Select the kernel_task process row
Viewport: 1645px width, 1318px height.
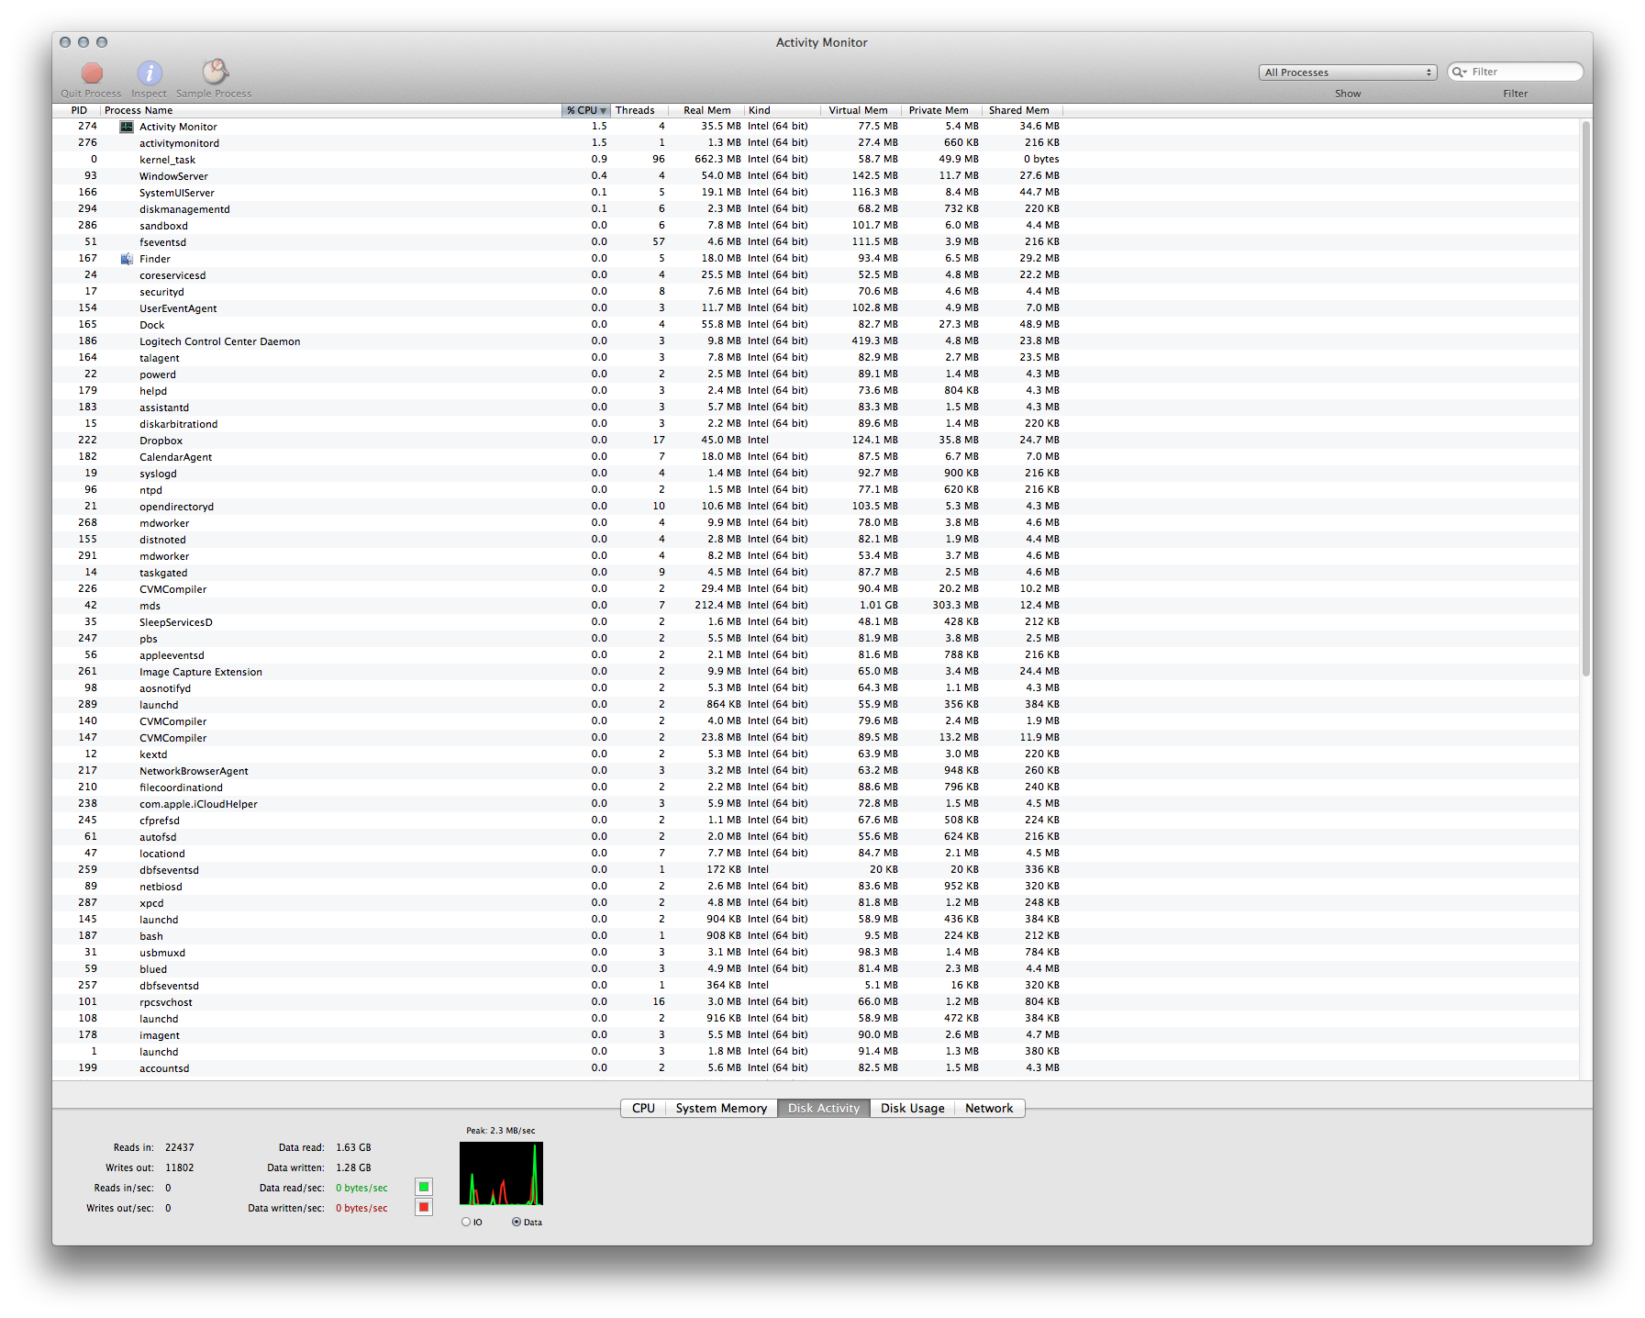tap(817, 160)
